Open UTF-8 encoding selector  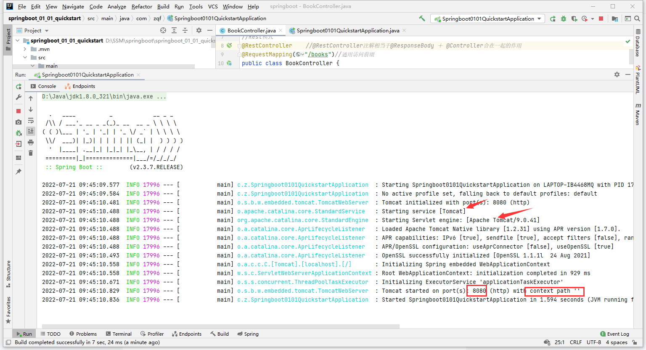coord(594,342)
